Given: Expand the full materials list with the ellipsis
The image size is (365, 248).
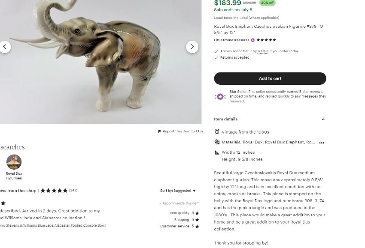Looking at the screenshot, I should pyautogui.click(x=322, y=143).
